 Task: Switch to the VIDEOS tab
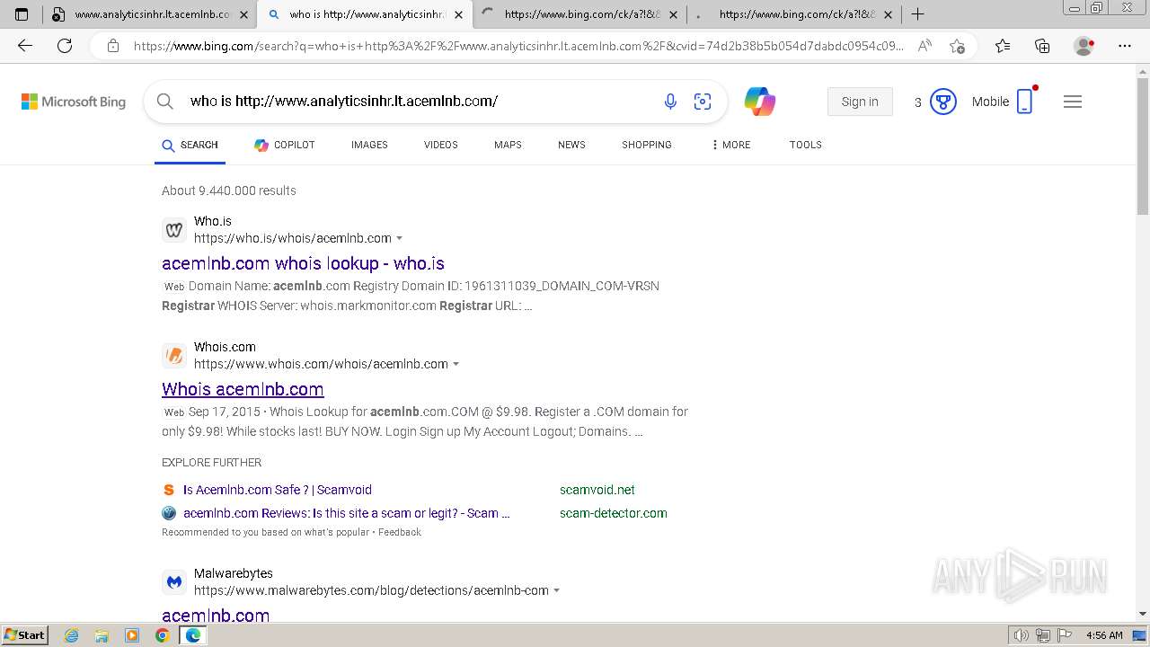(441, 145)
